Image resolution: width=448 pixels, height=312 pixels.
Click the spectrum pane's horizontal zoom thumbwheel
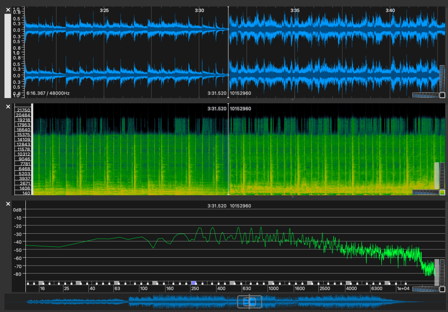[425, 289]
